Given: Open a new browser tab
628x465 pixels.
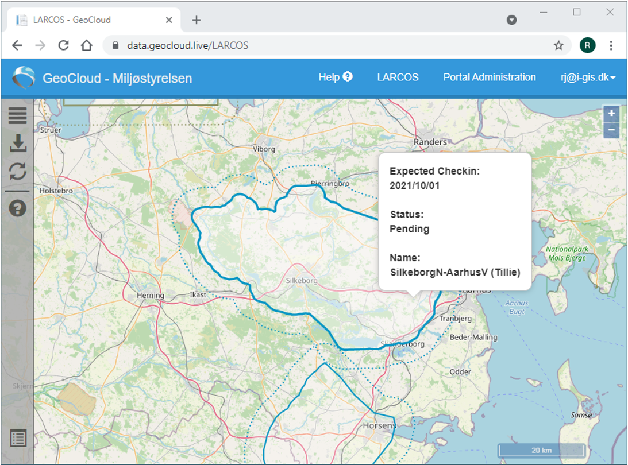Looking at the screenshot, I should click(x=197, y=20).
